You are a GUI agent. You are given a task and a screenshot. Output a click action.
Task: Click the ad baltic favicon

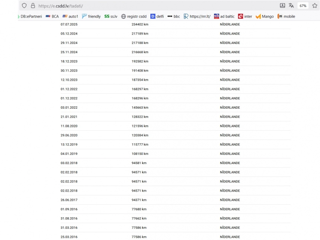[x=216, y=16]
